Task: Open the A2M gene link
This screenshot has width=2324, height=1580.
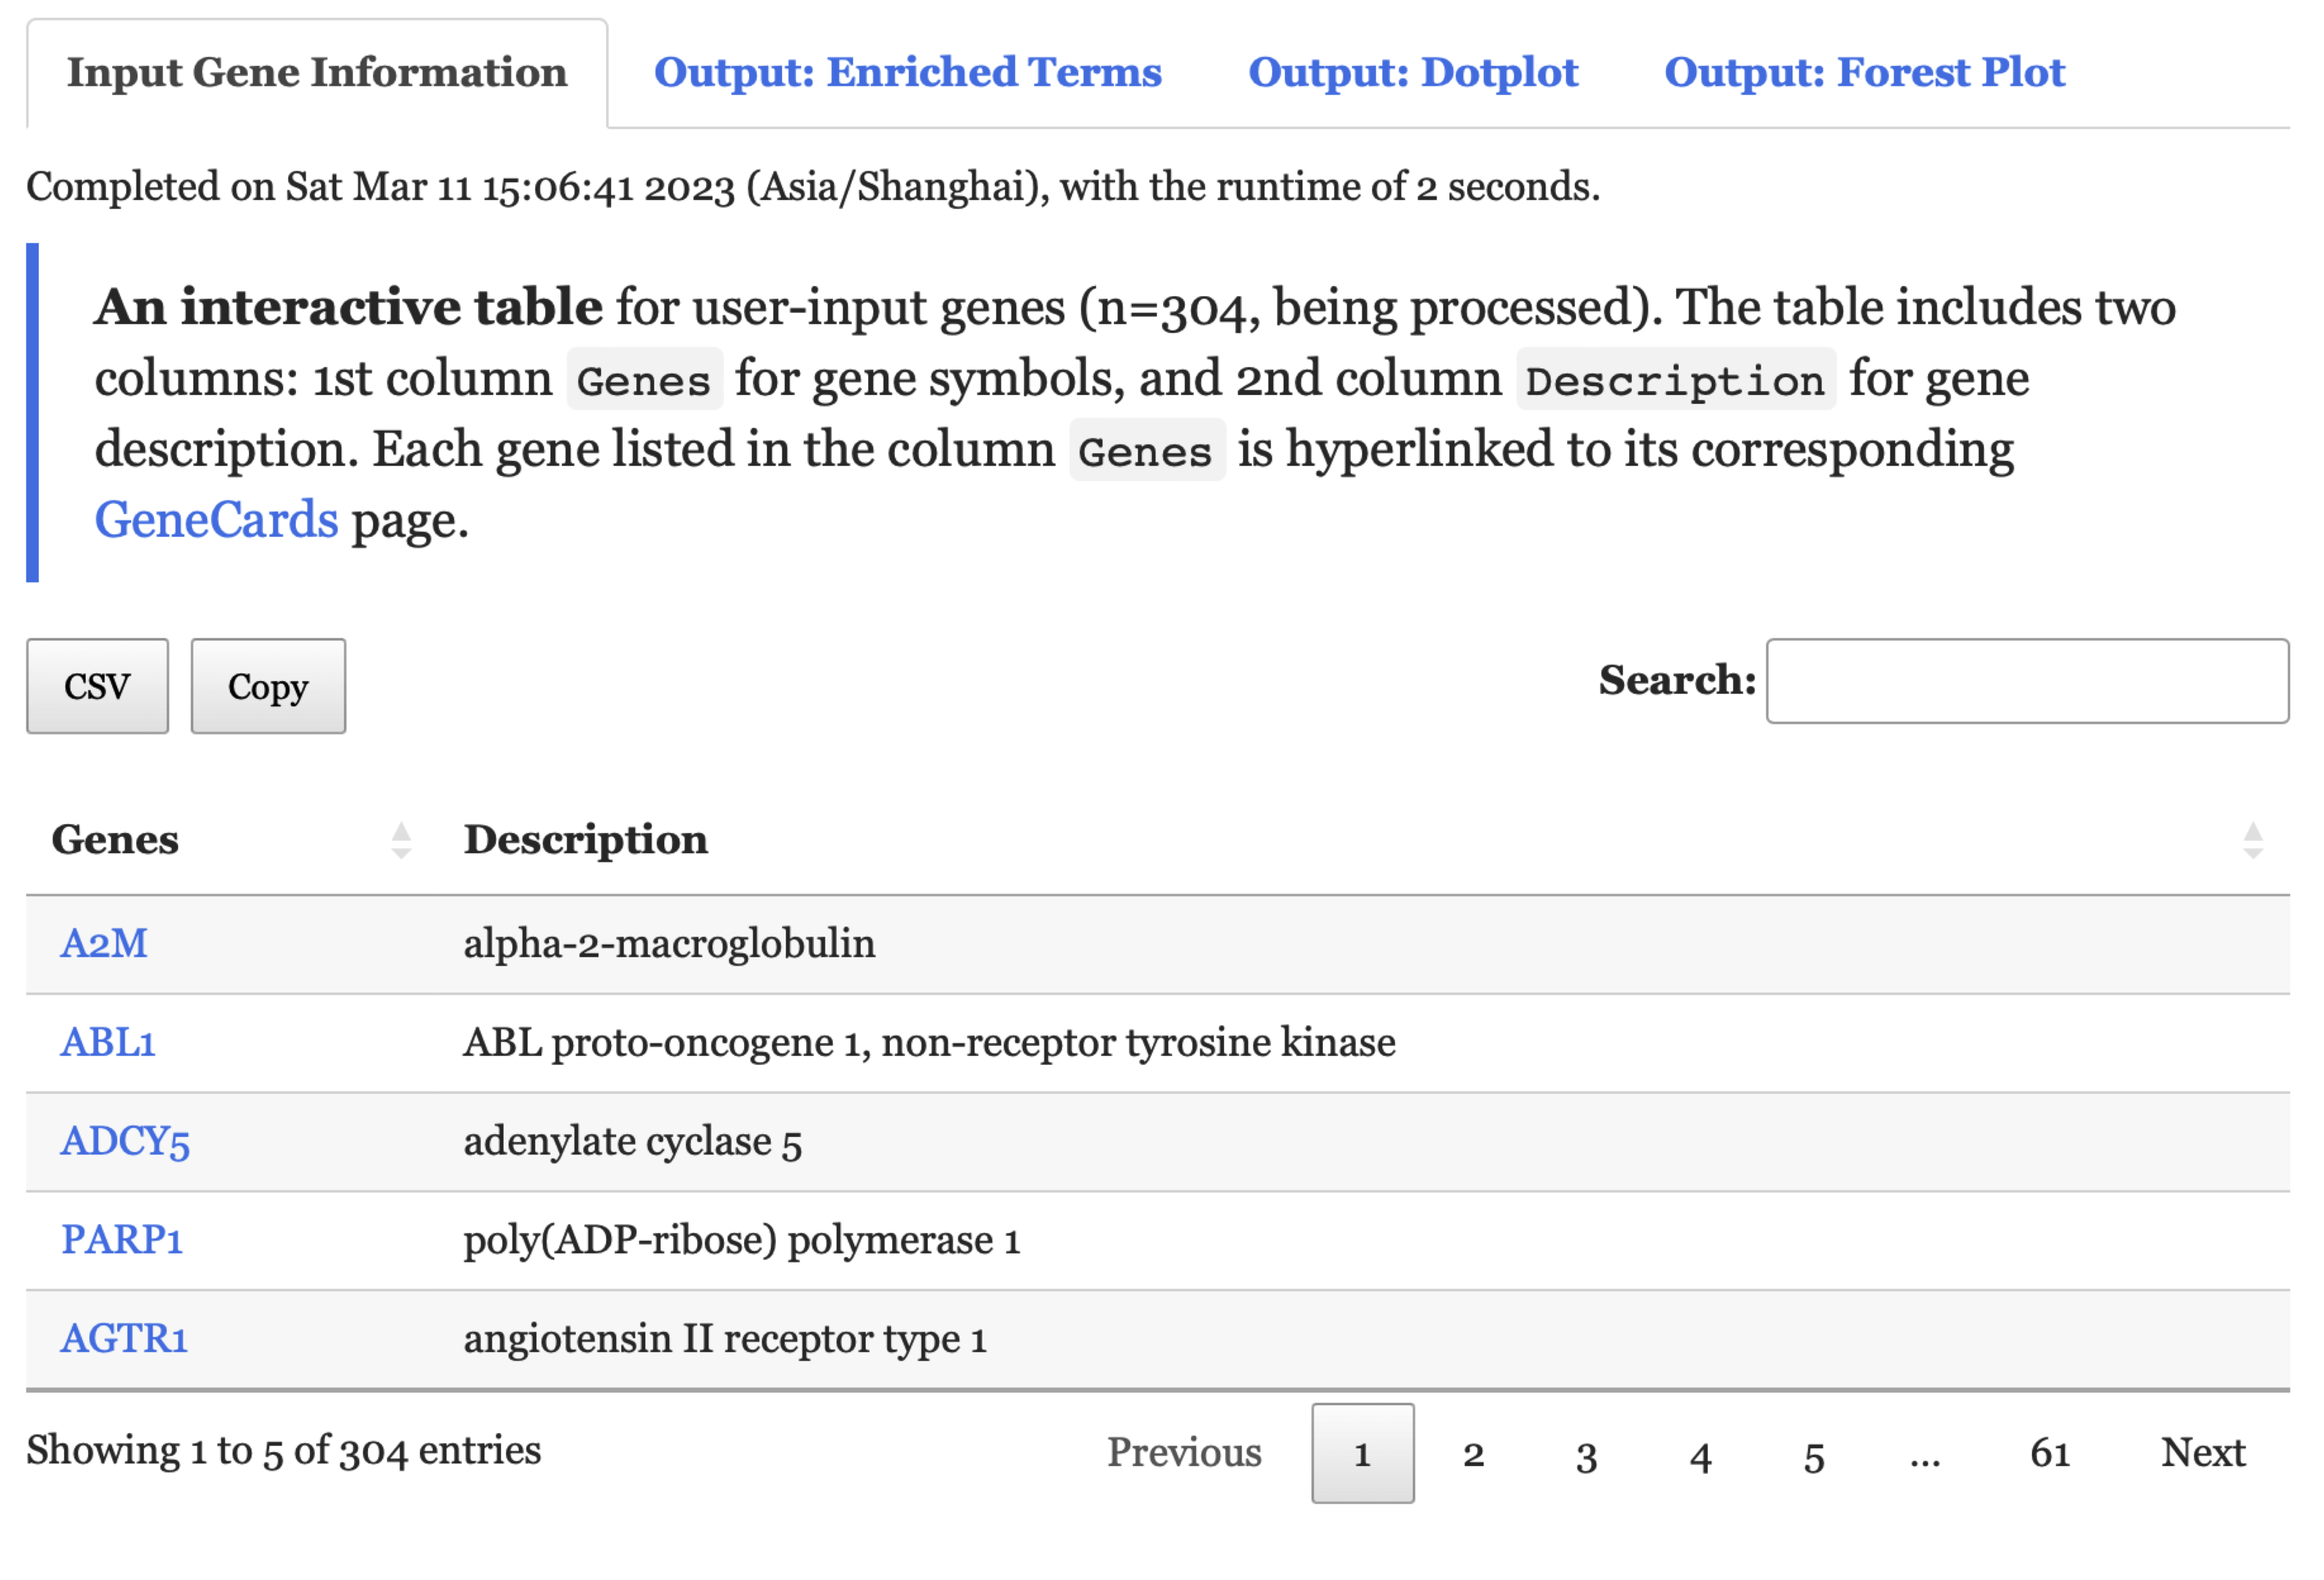Action: tap(104, 943)
